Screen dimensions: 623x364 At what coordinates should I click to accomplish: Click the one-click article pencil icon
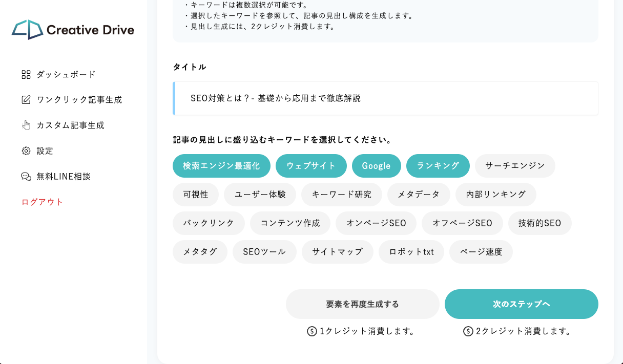click(26, 100)
